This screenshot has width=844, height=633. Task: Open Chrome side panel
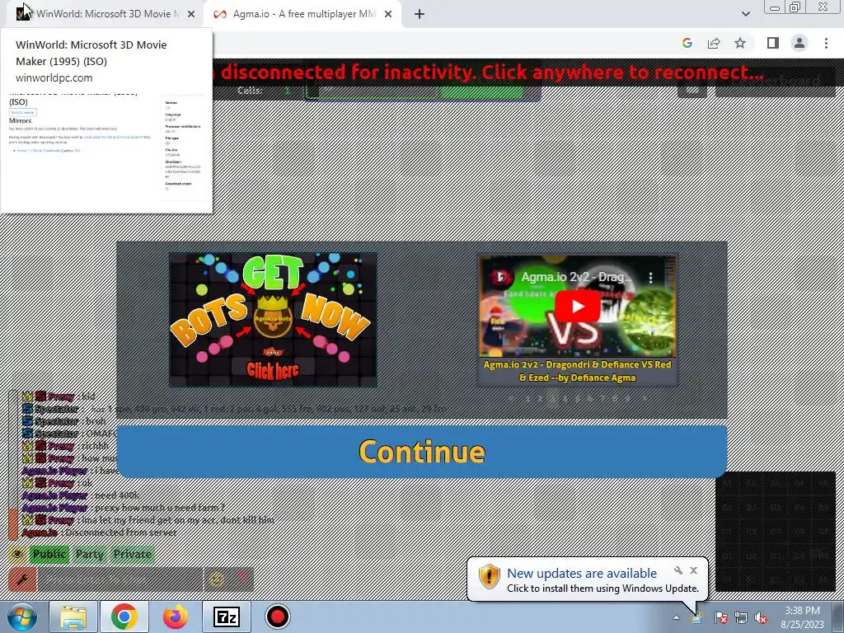coord(773,43)
